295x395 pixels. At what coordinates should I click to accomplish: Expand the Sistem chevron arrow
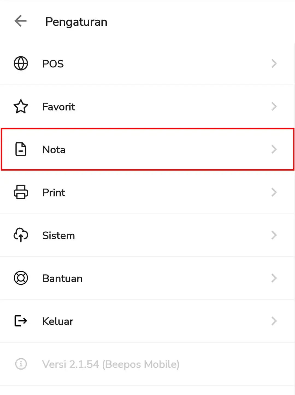(274, 235)
